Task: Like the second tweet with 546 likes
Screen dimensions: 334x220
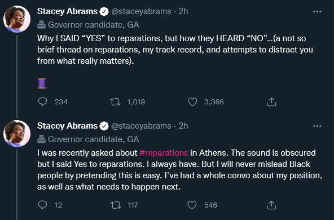Action: point(192,205)
